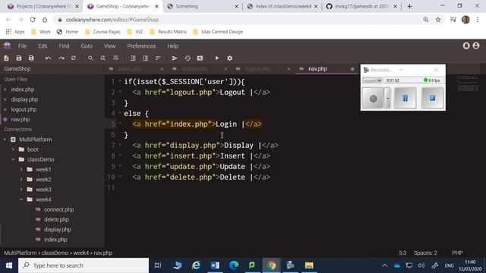
Task: Click browser home icon
Action: [x=45, y=20]
